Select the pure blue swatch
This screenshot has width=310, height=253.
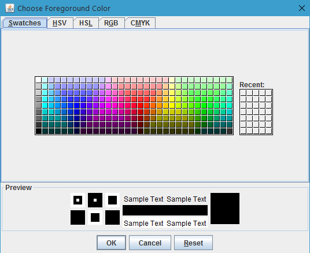coord(77,105)
